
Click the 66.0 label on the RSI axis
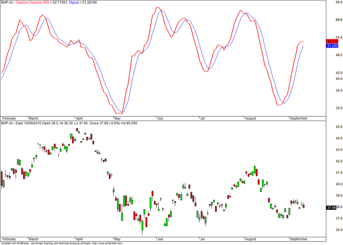pos(339,2)
